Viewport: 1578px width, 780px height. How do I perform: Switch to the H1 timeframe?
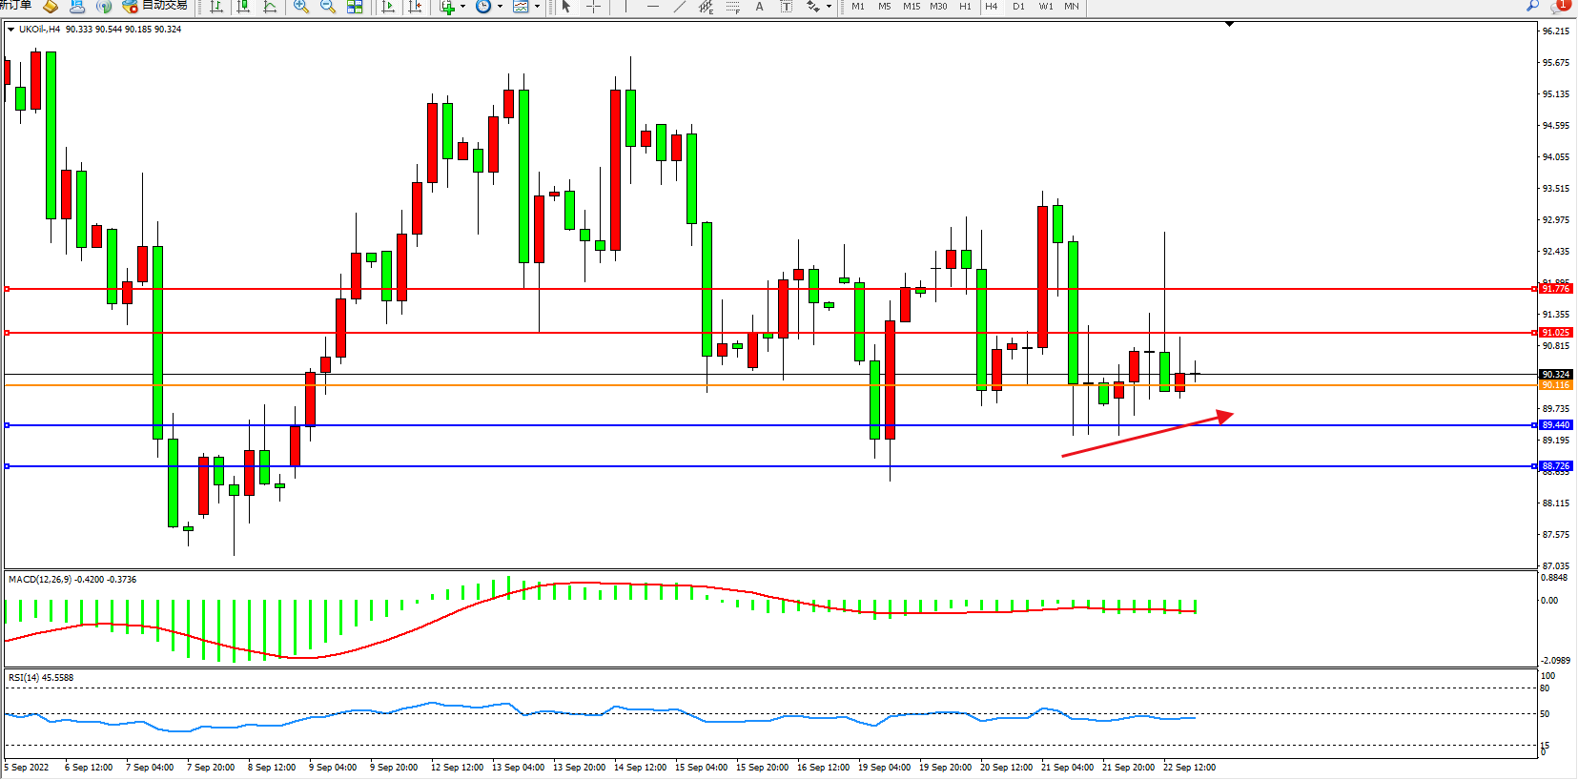[x=965, y=7]
